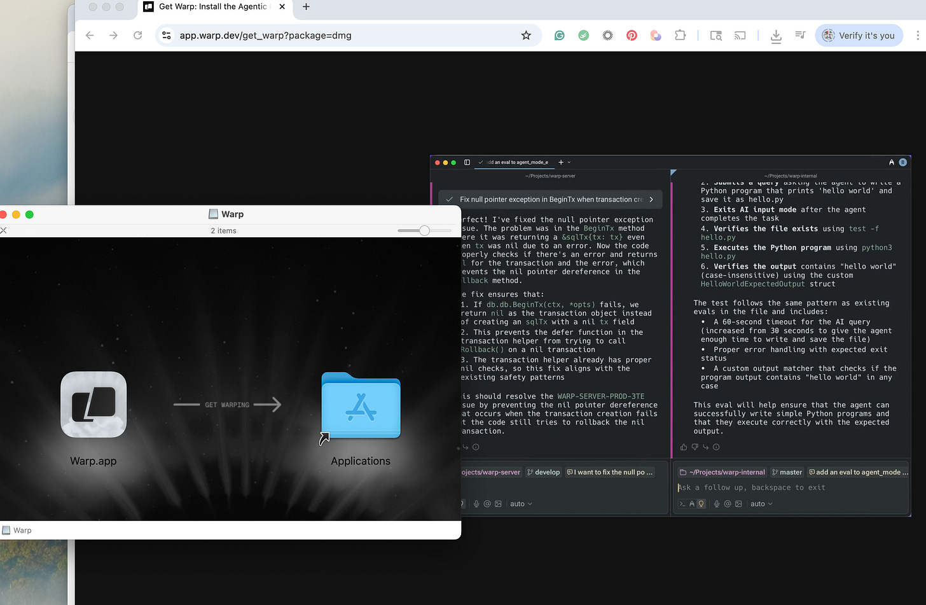Switch to terminal mode icon in right pane
This screenshot has width=926, height=605.
682,503
